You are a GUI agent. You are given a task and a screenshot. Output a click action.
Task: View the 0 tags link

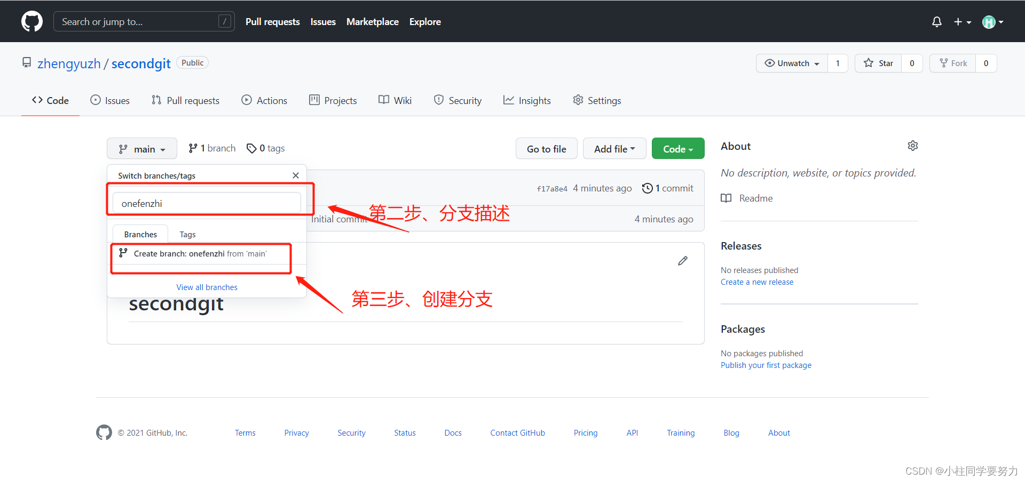266,148
